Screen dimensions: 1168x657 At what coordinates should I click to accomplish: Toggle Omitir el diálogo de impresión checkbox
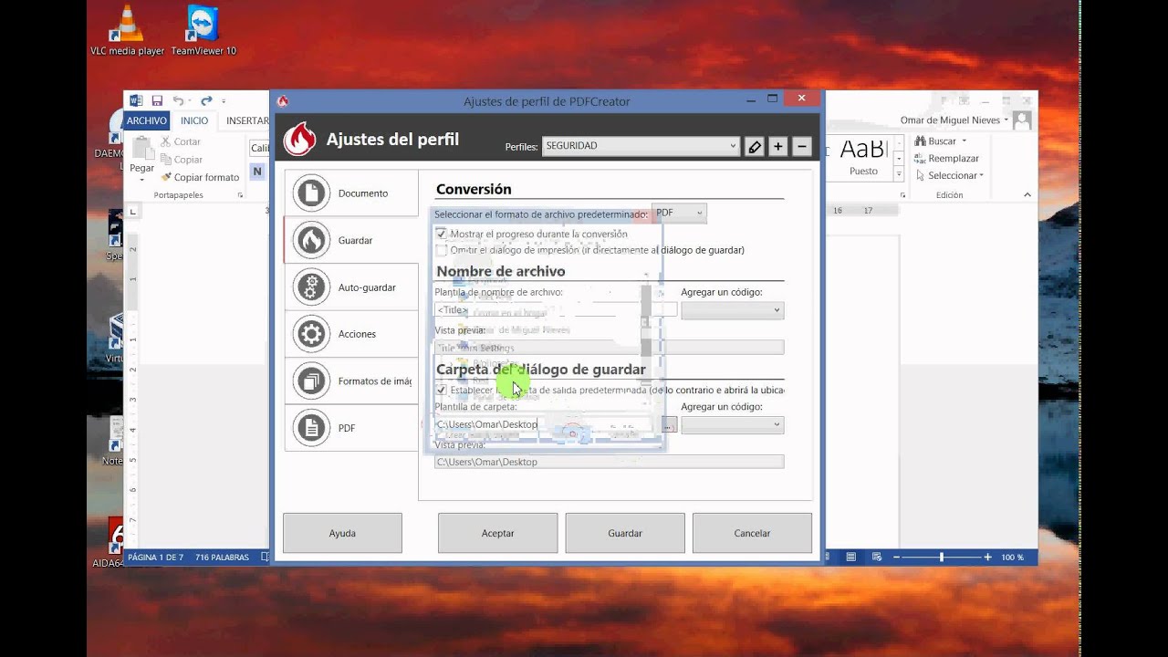click(442, 250)
